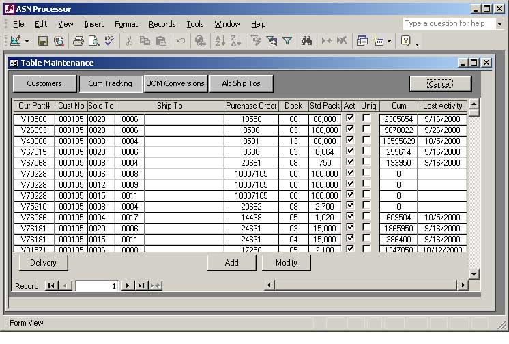Toggle Act checkbox for part V26693
The width and height of the screenshot is (509, 344).
350,129
